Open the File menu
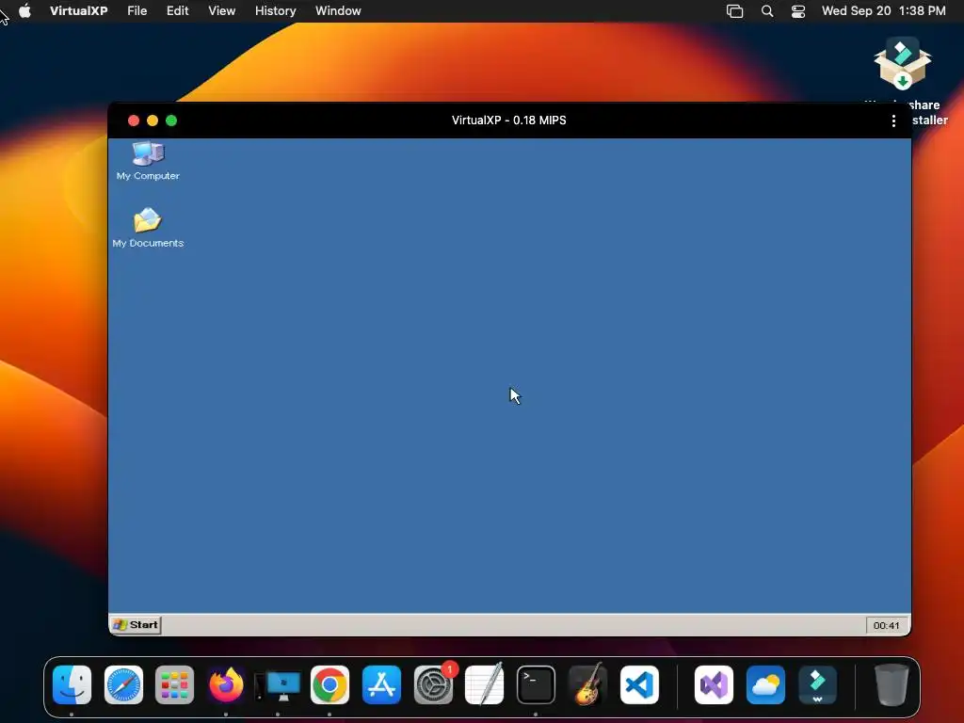Screen dimensions: 964x723 (x=137, y=11)
